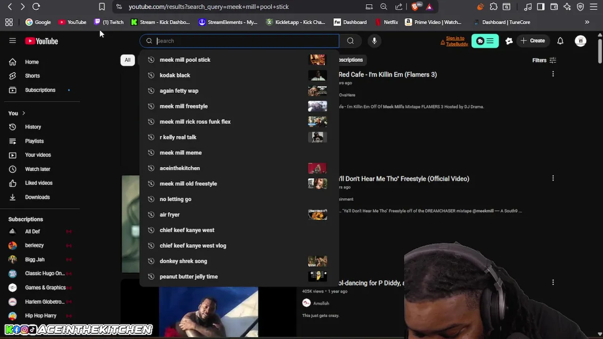The height and width of the screenshot is (339, 603).
Task: Open the Hip Hop Harry subscription channel
Action: (40, 315)
